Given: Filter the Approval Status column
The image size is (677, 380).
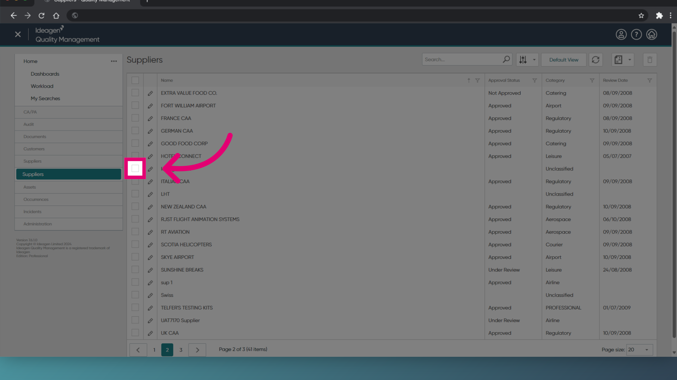Looking at the screenshot, I should (535, 81).
